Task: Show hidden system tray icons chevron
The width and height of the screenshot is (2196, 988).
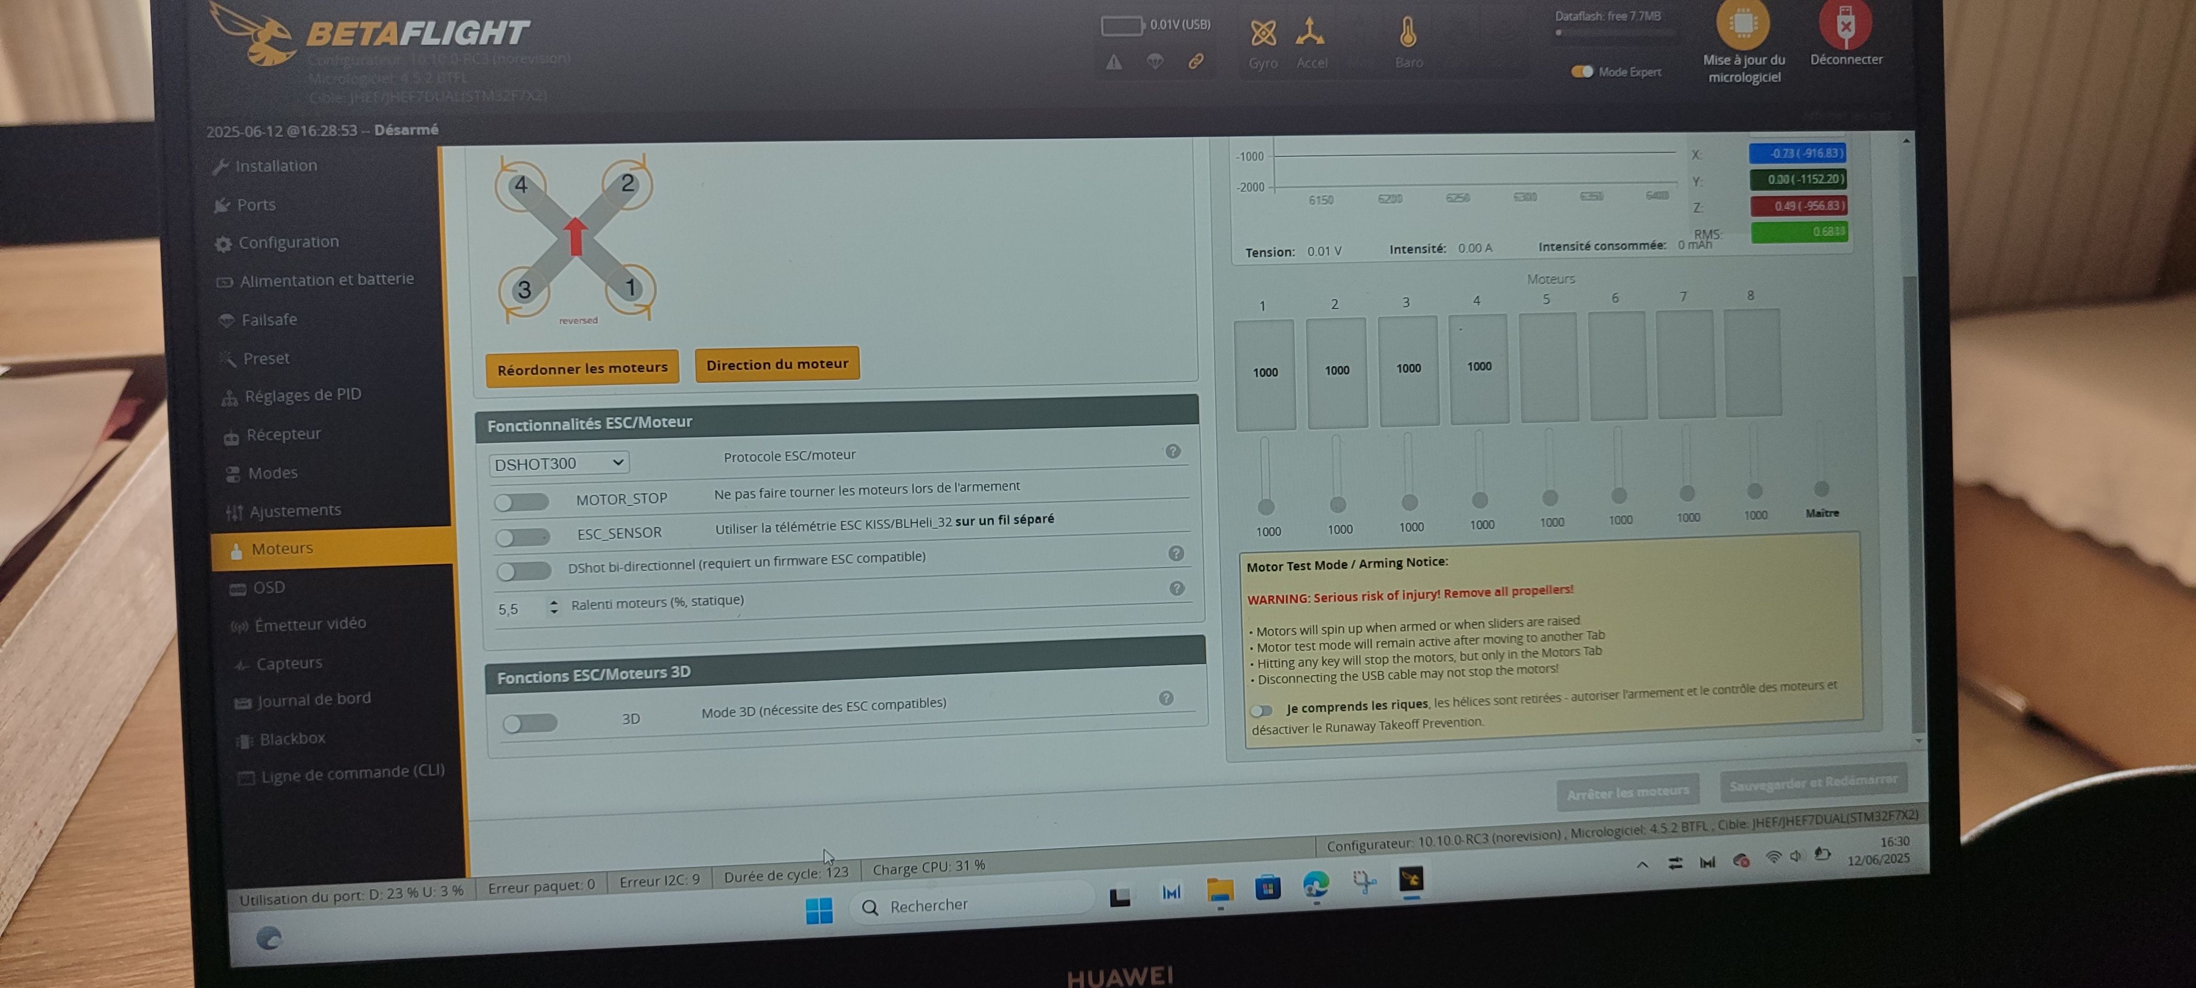Action: coord(1642,864)
